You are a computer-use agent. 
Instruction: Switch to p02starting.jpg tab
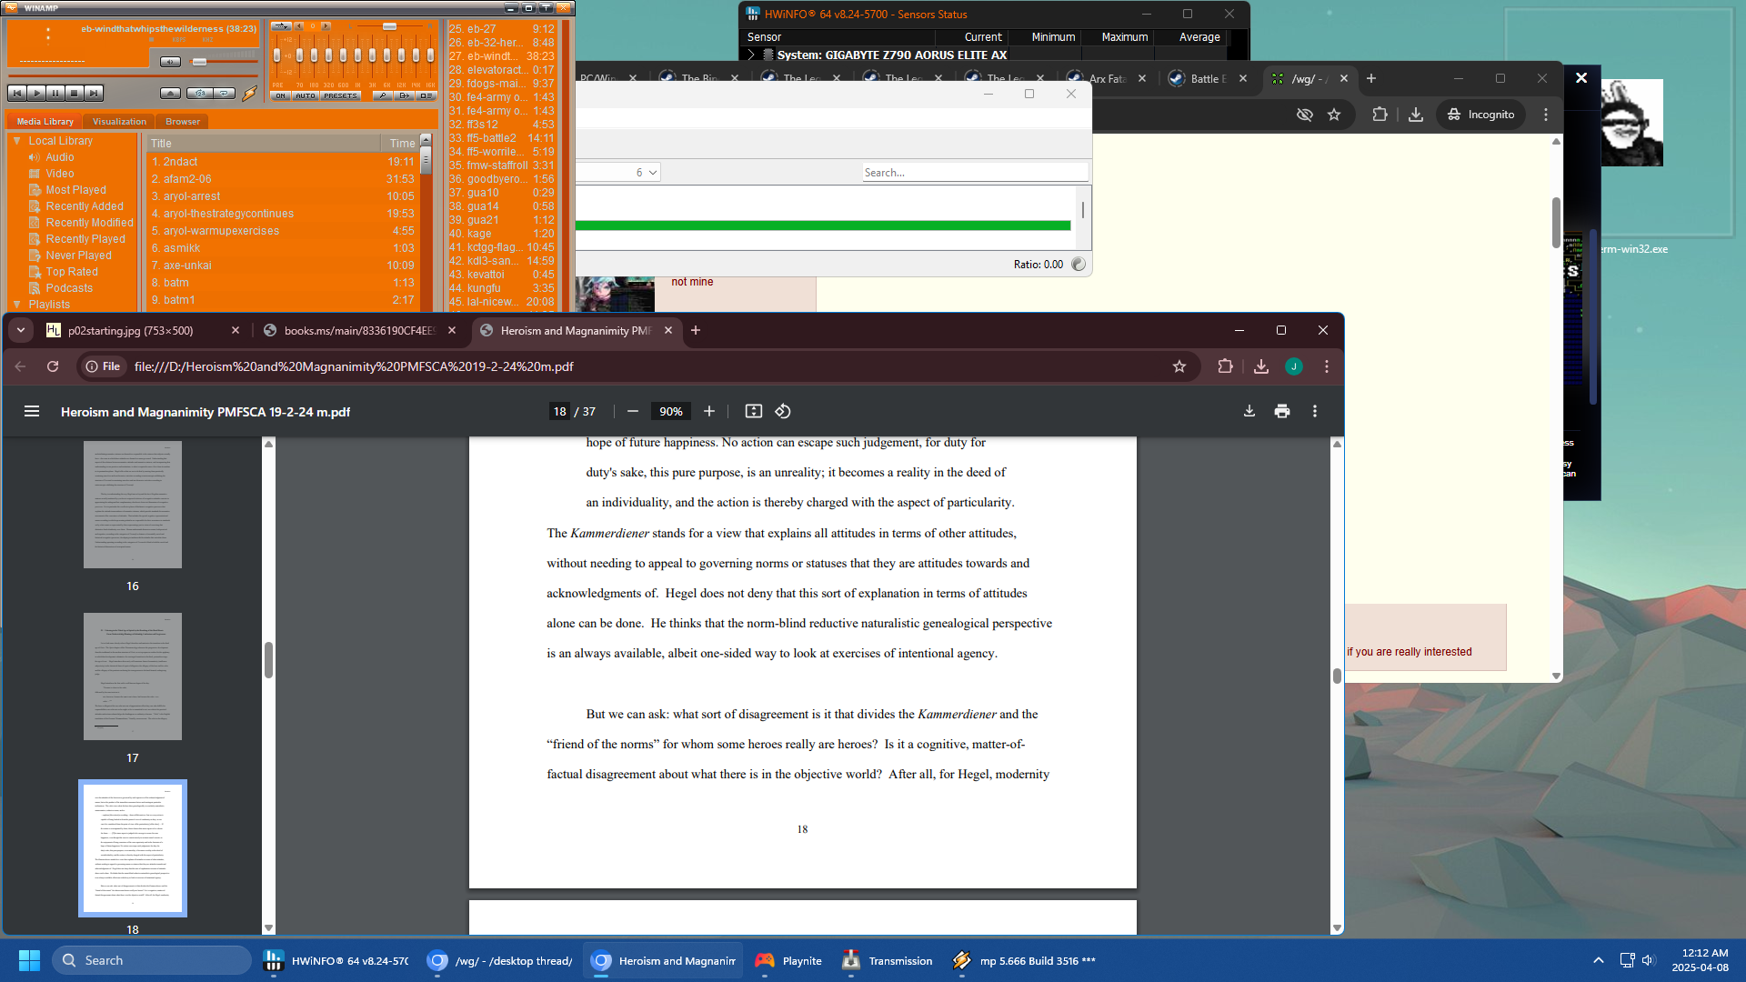point(143,331)
